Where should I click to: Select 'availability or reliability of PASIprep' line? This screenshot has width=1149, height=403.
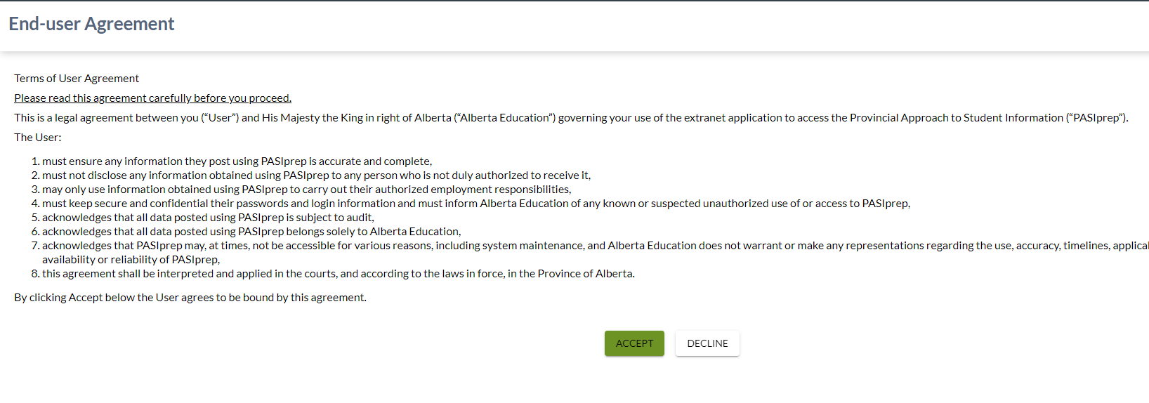coord(131,260)
